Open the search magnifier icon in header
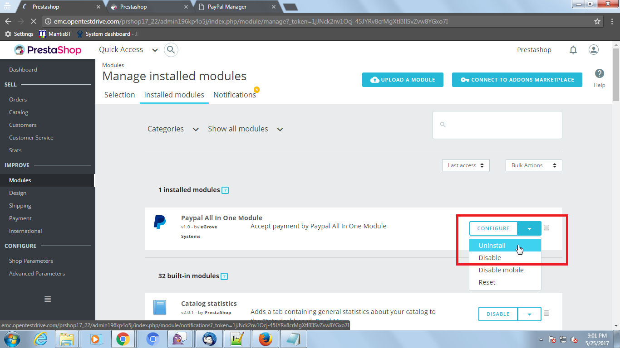Image resolution: width=620 pixels, height=348 pixels. tap(171, 50)
